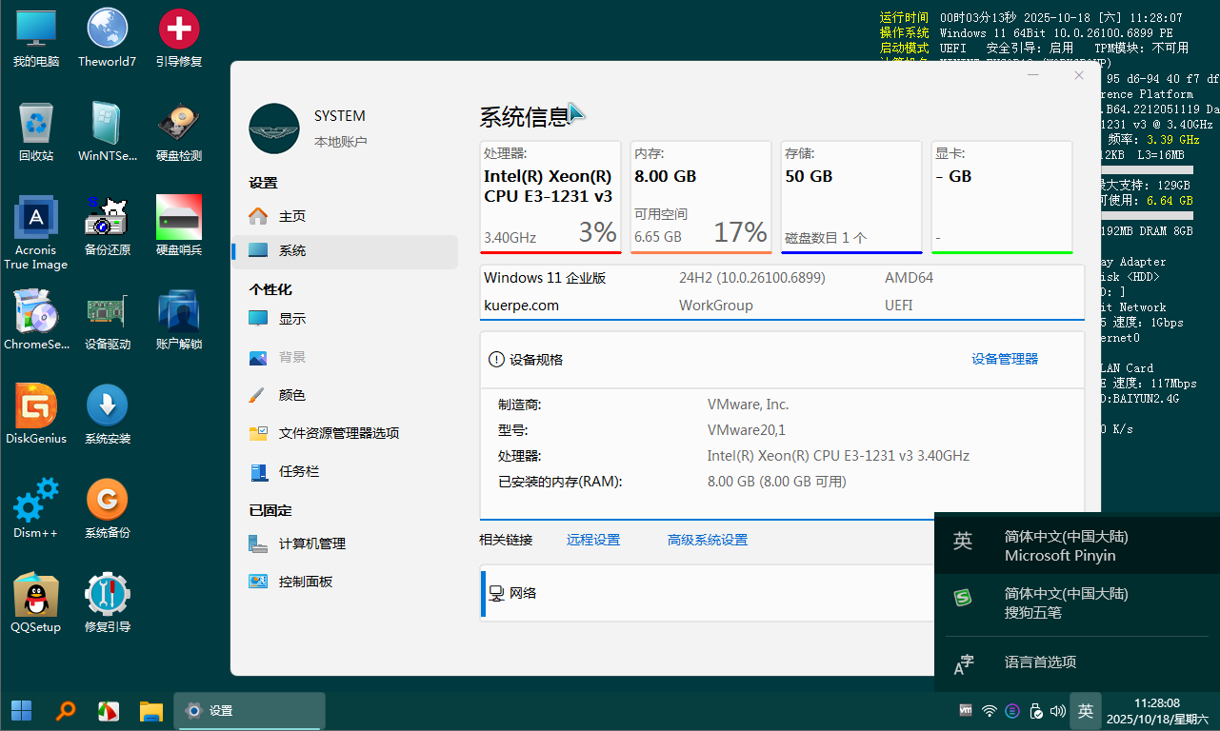Select 显示 in the settings sidebar
The height and width of the screenshot is (731, 1220).
point(291,319)
